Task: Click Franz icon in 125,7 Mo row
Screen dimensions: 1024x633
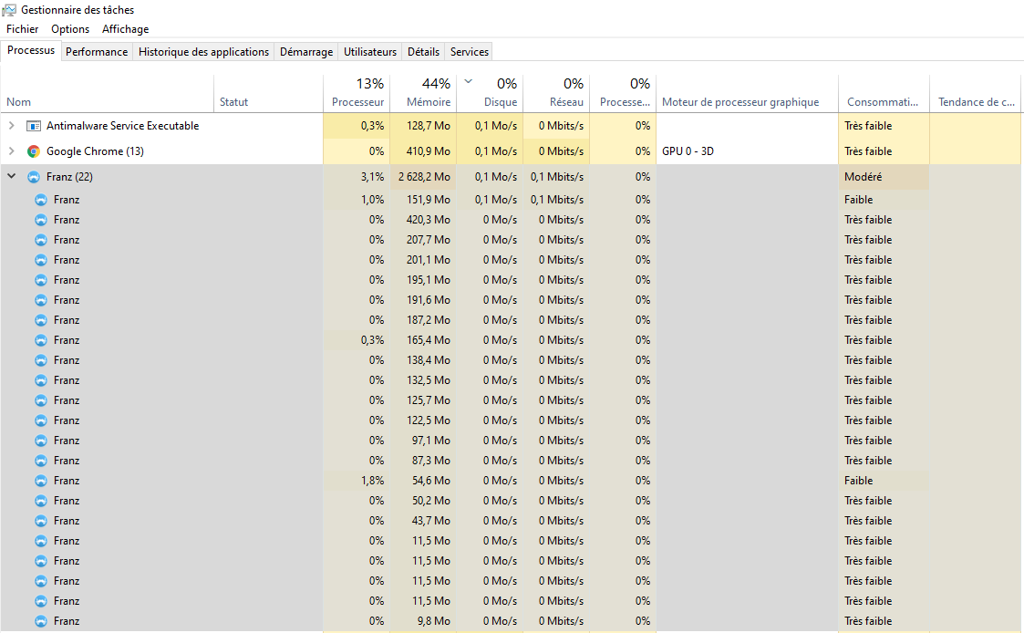Action: pyautogui.click(x=40, y=400)
